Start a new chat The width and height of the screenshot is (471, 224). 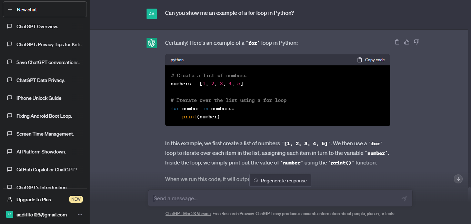[45, 10]
